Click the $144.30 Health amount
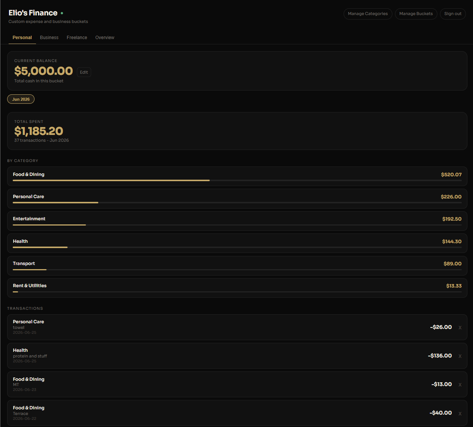This screenshot has width=473, height=427. coord(452,241)
